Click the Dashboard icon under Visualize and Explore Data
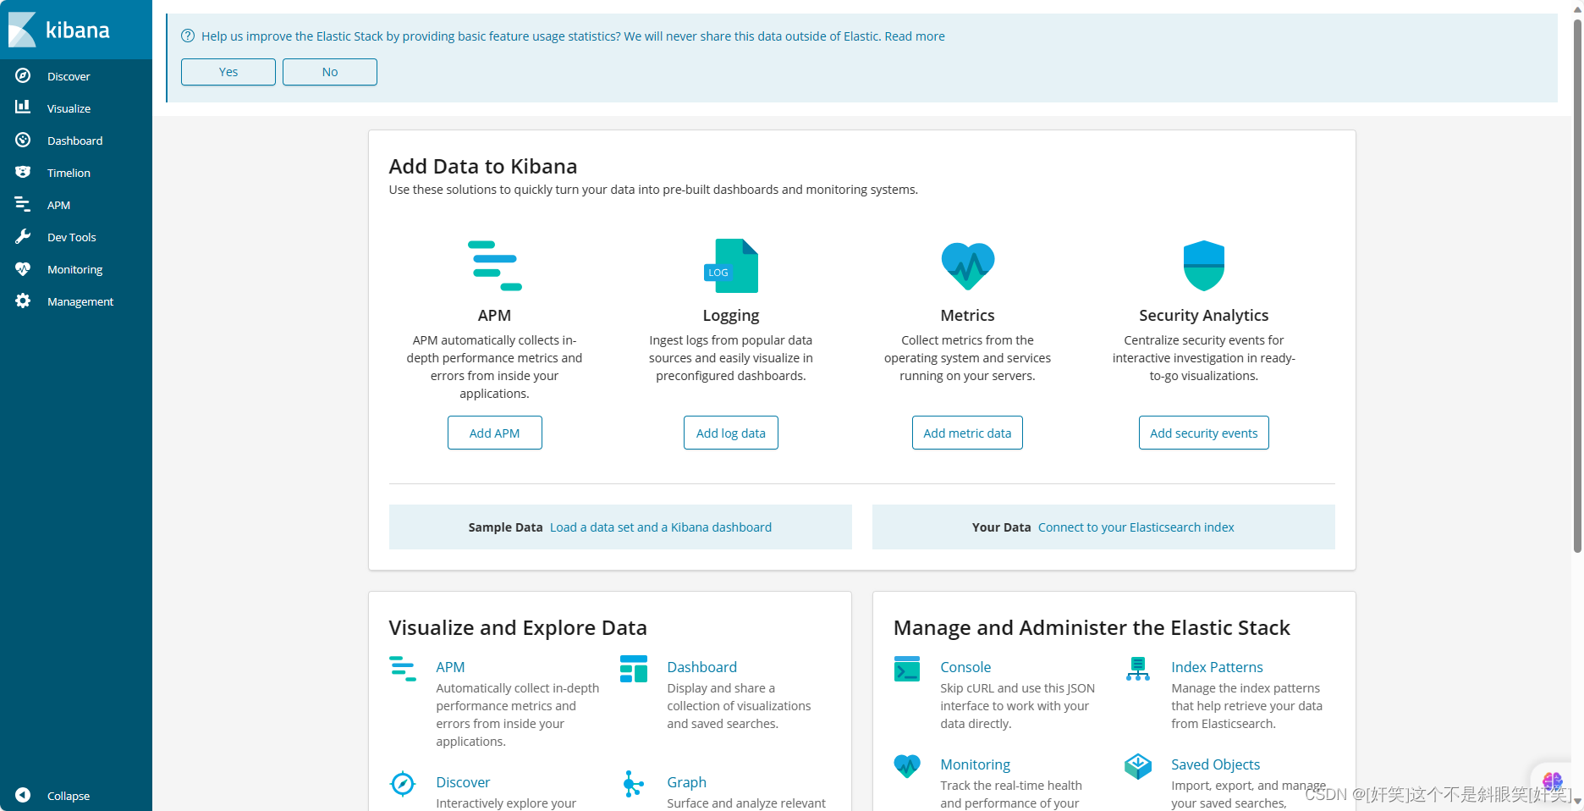 (x=634, y=668)
